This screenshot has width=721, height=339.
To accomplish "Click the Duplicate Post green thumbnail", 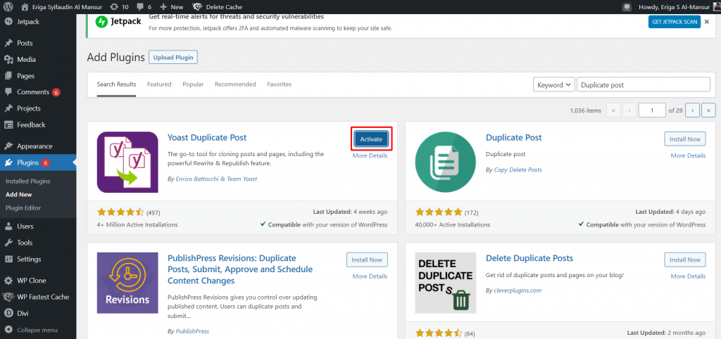I will tap(446, 162).
